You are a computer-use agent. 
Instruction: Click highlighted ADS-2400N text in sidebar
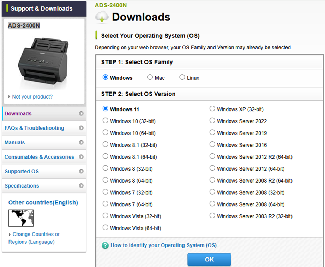pyautogui.click(x=24, y=25)
